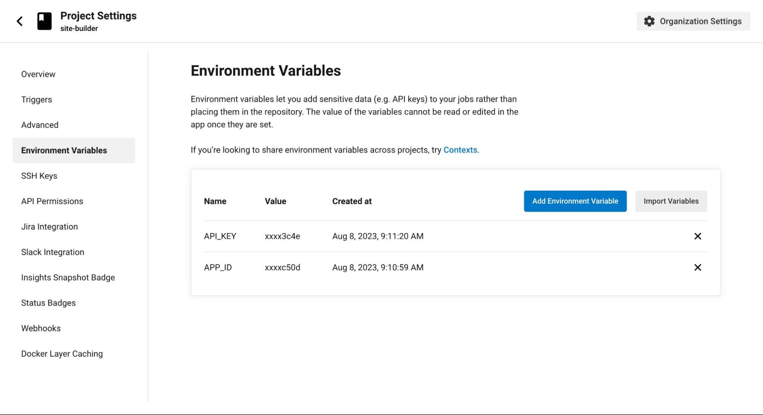Click the Name column header to sort

point(215,201)
